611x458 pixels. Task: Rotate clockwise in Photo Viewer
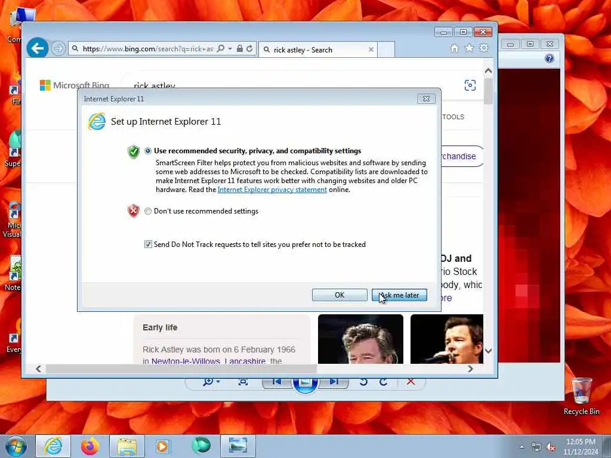click(384, 382)
